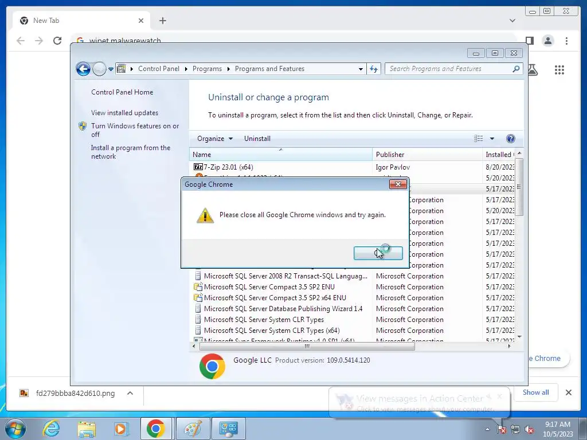Open Windows Media Player from taskbar
The height and width of the screenshot is (440, 587).
click(121, 429)
